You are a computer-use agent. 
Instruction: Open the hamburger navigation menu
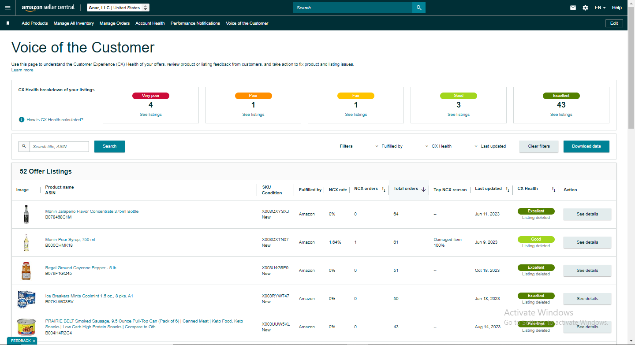7,7
